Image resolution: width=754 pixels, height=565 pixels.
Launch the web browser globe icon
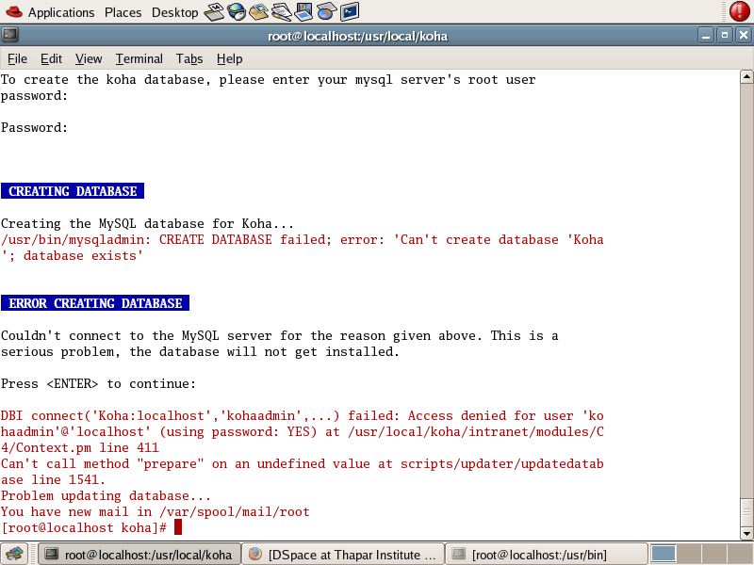click(x=237, y=11)
